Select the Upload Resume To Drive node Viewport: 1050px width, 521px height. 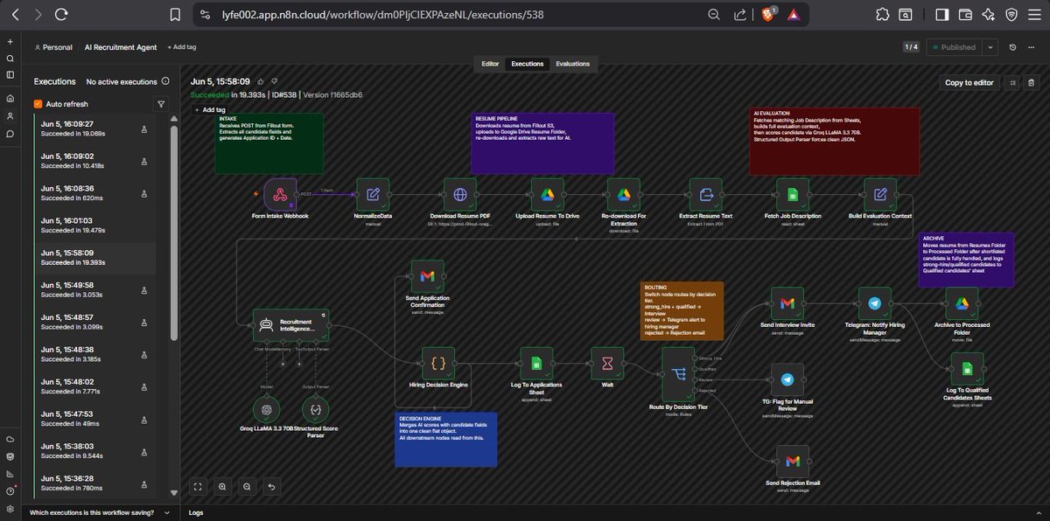pyautogui.click(x=547, y=195)
